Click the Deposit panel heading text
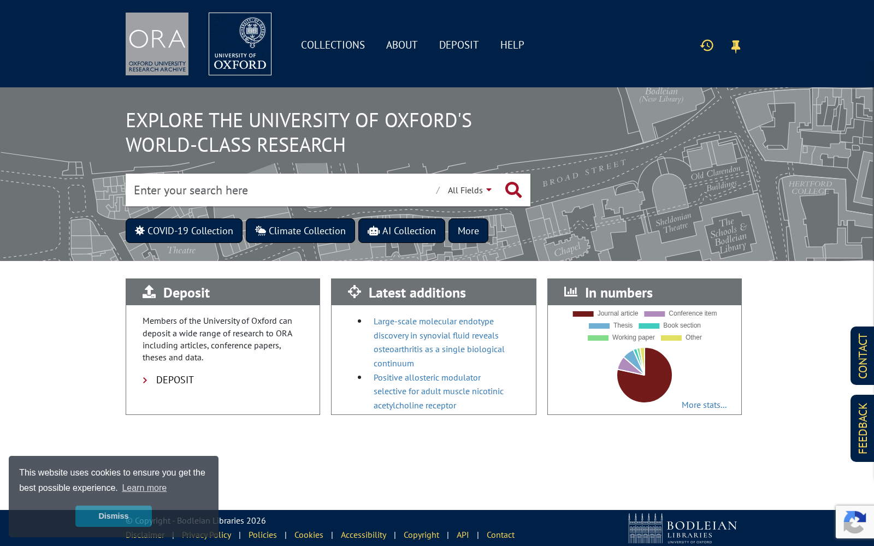 pos(186,293)
